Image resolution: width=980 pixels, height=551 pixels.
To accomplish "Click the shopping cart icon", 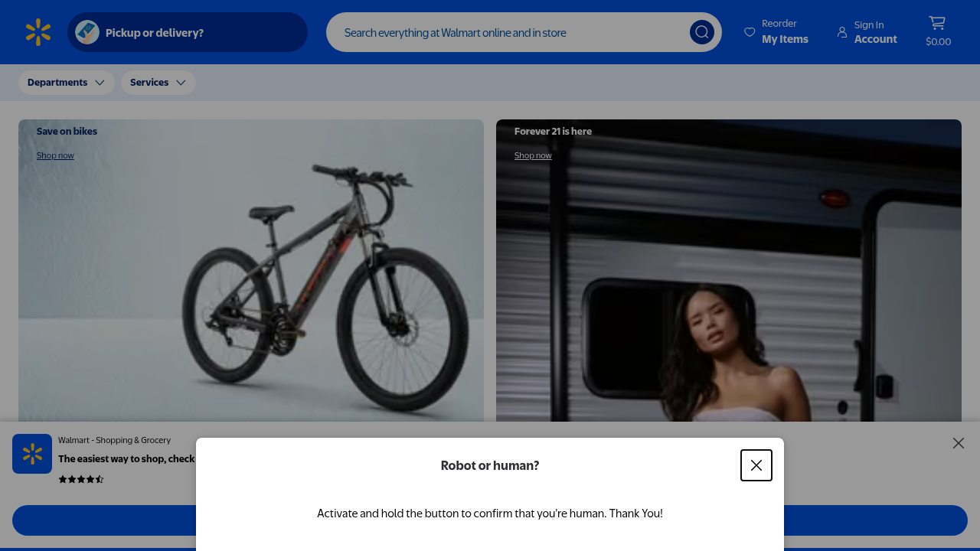I will pyautogui.click(x=937, y=24).
